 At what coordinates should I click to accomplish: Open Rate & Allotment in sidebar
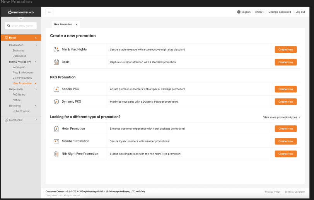[x=23, y=73]
